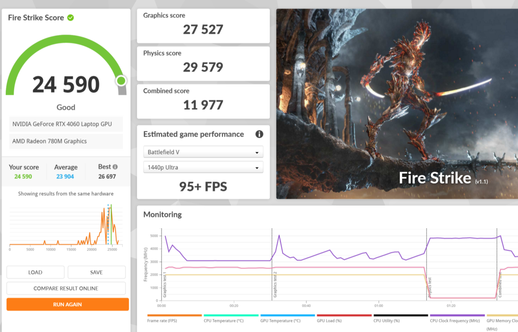Click the info icon beside Best
Screen dimensions: 518x332
point(115,167)
